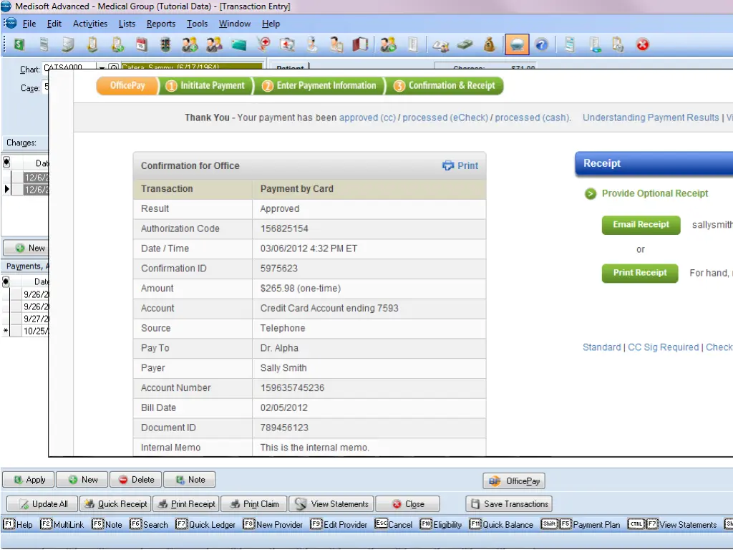Open the Lists menu

[127, 24]
